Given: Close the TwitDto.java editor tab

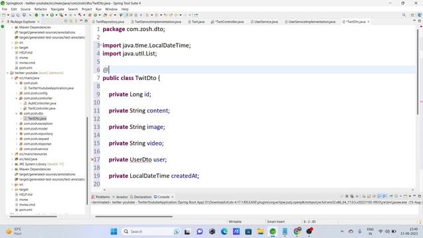Looking at the screenshot, I should 369,22.
